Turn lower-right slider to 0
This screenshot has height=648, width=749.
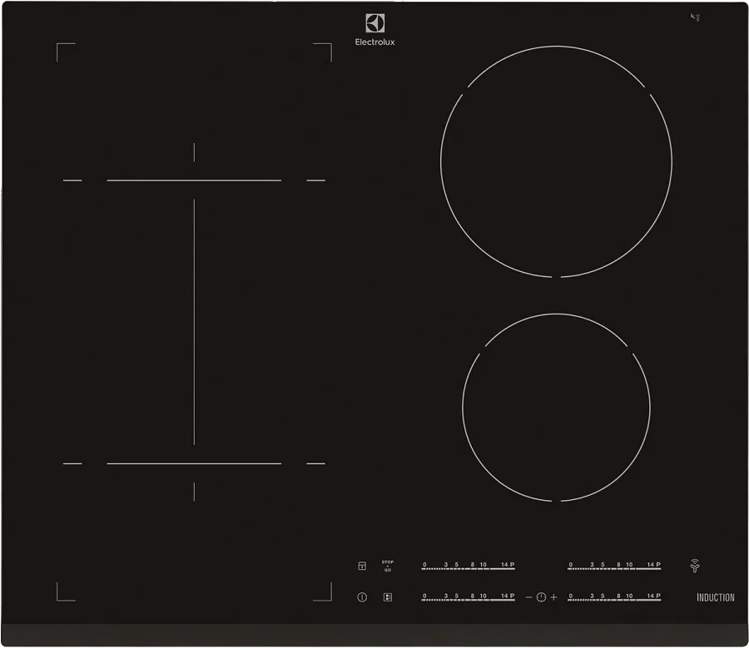tap(571, 597)
